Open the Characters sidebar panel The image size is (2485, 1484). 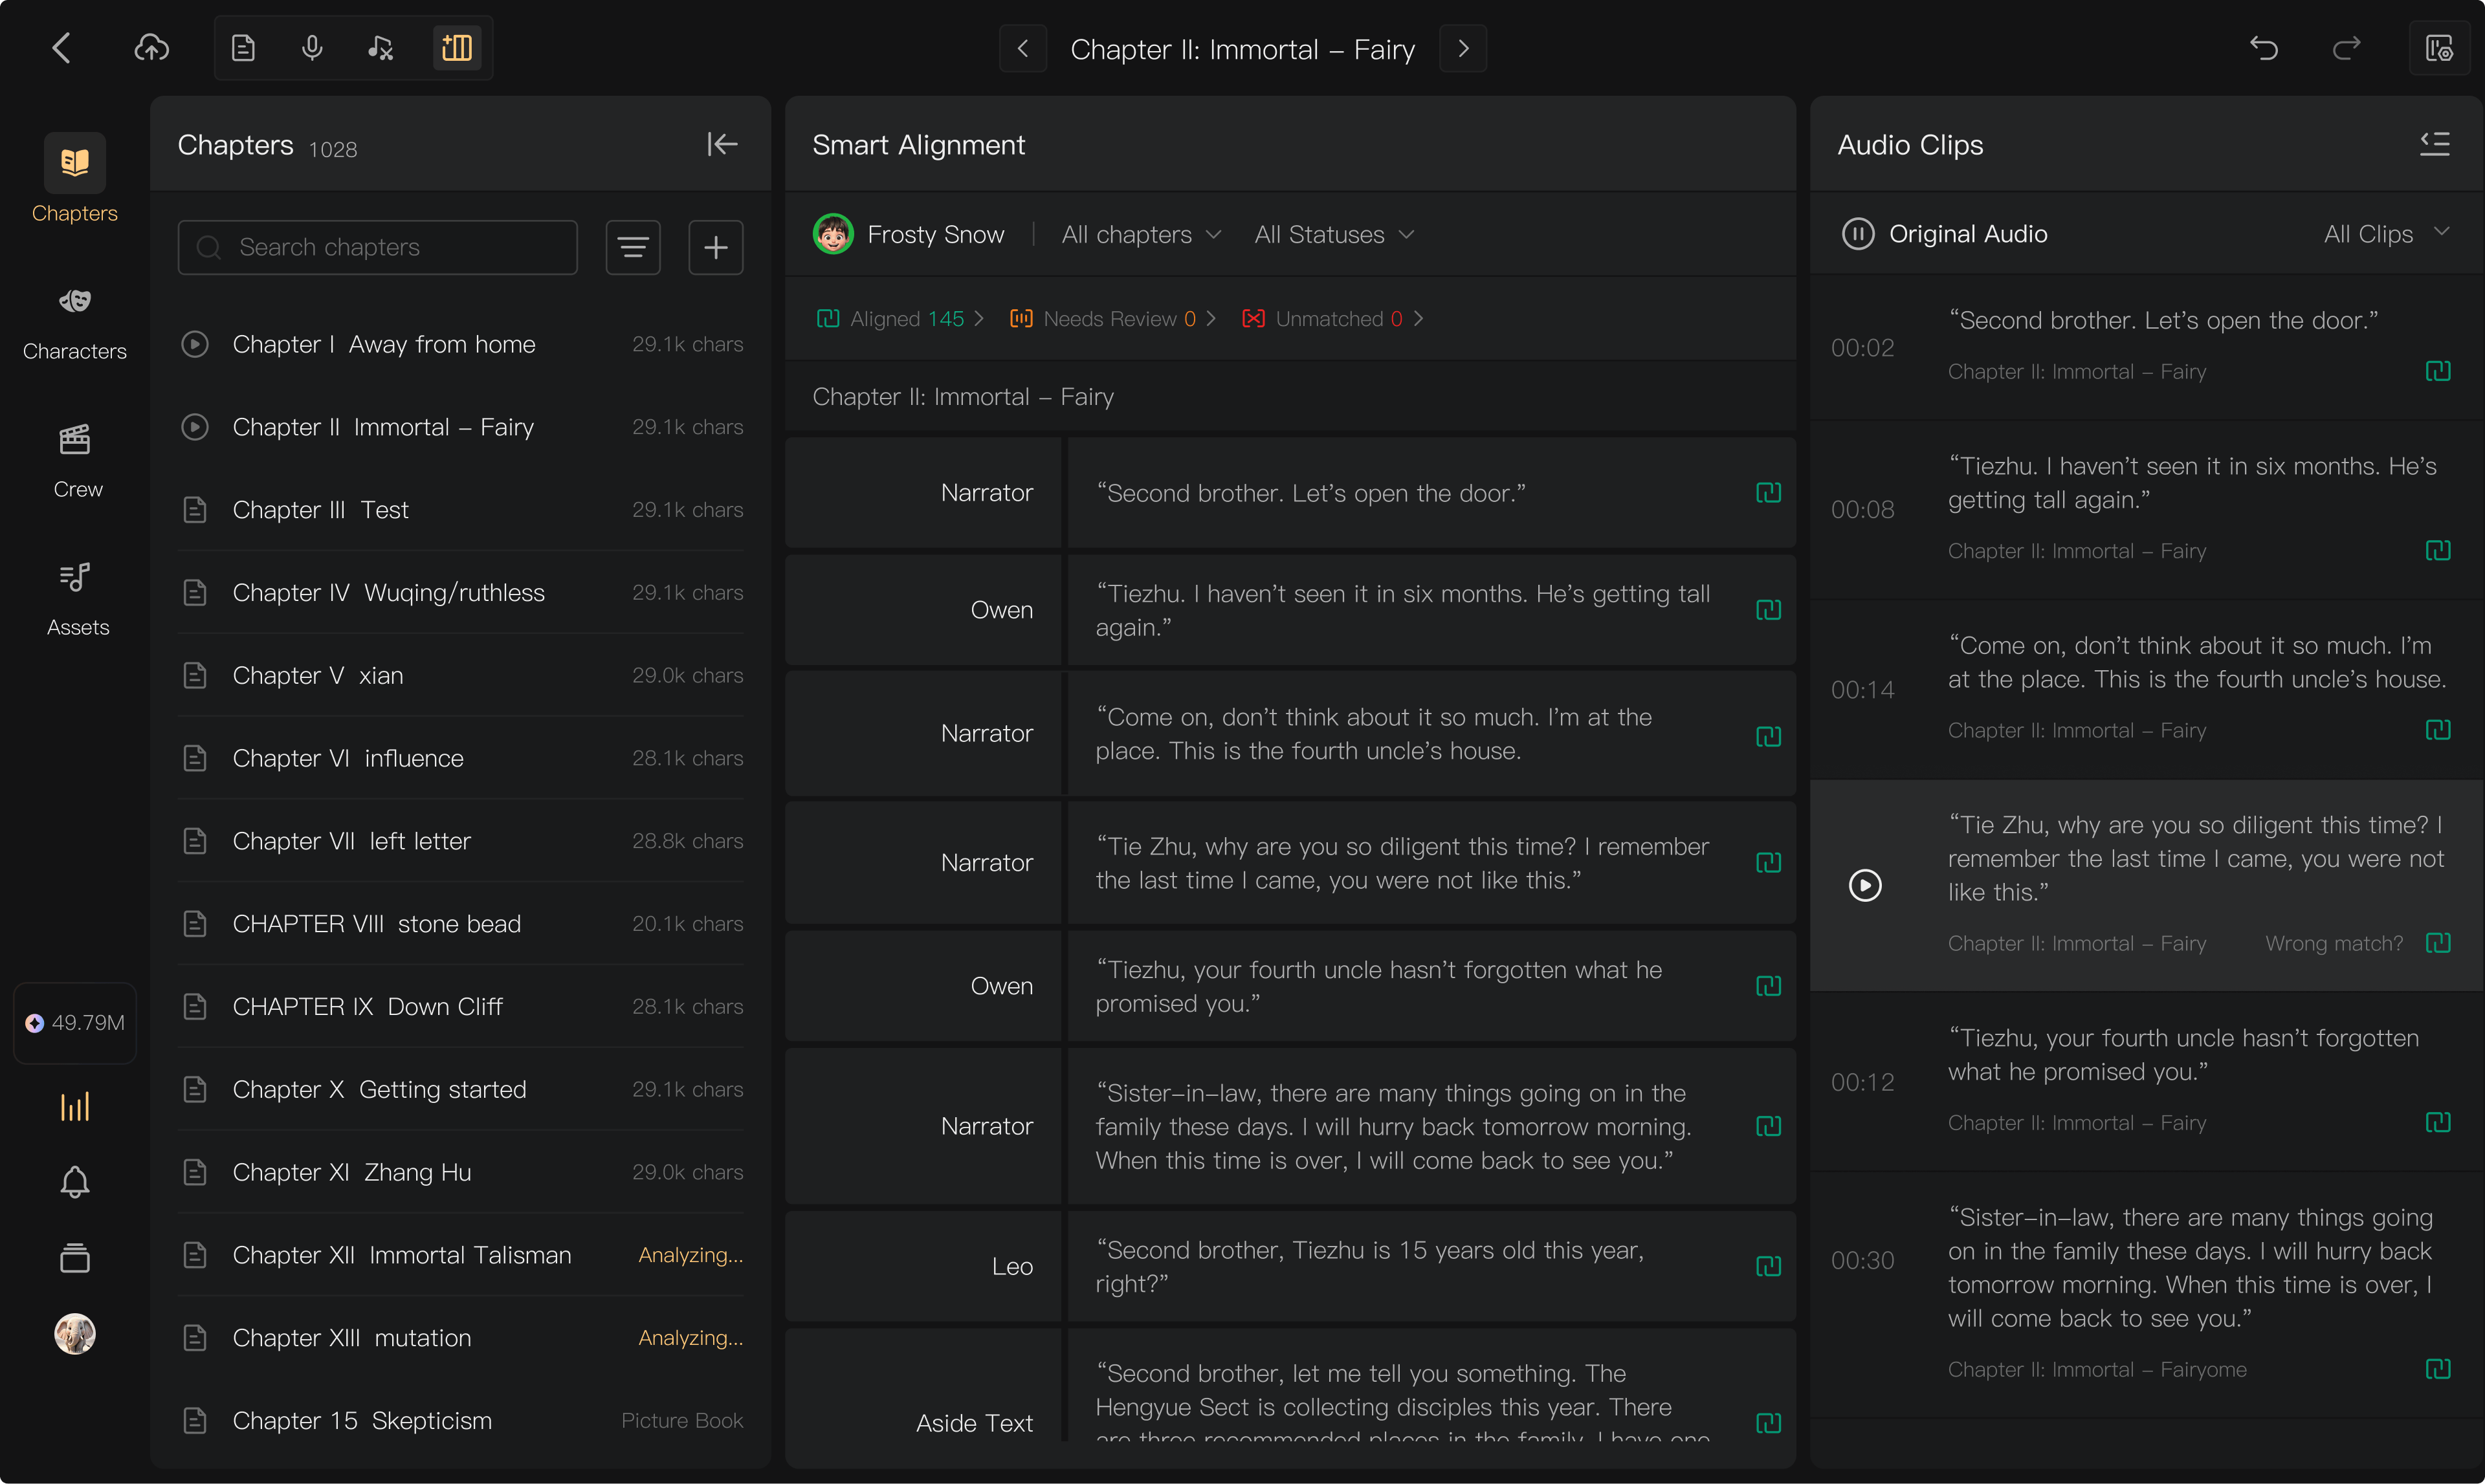coord(75,322)
